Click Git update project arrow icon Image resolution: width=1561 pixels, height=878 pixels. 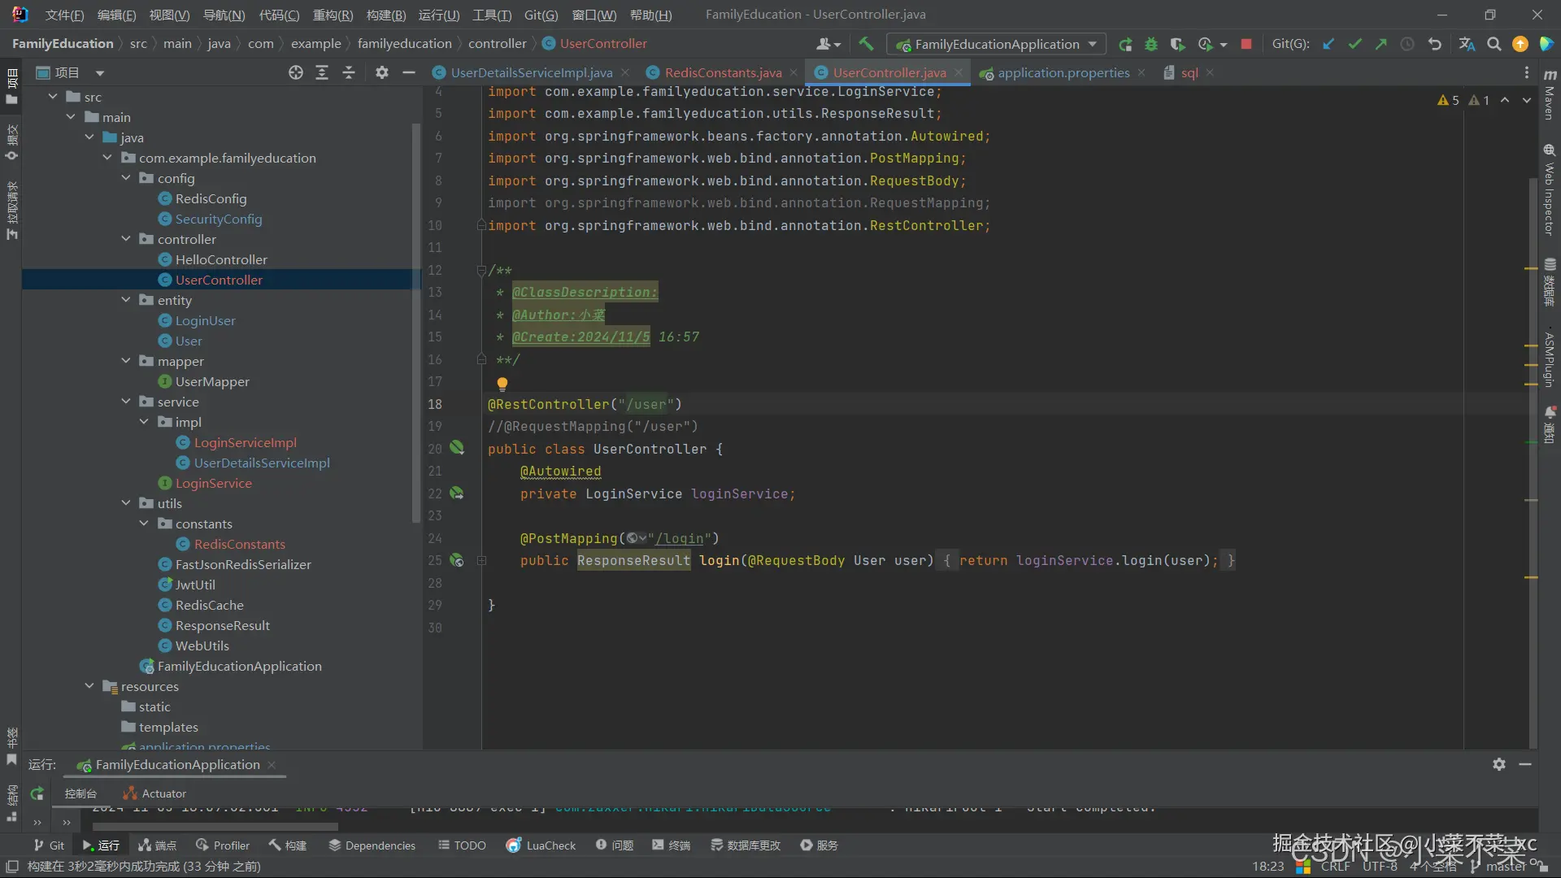point(1328,44)
